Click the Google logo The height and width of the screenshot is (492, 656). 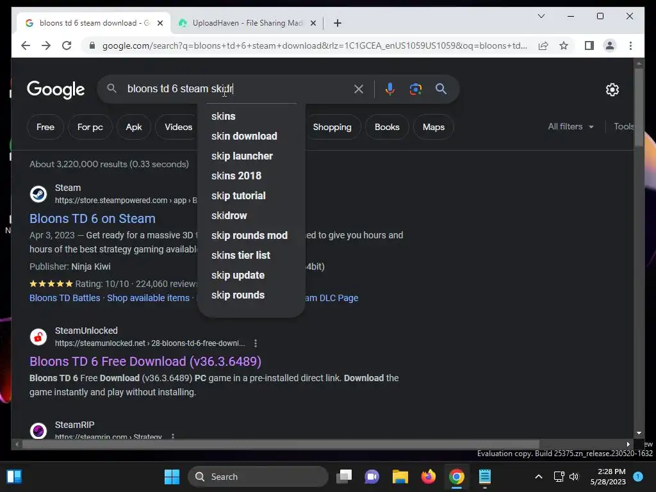[56, 90]
